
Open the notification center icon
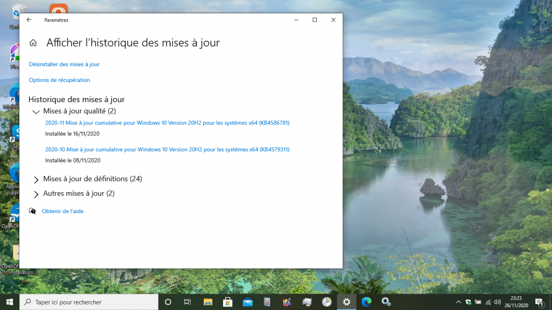pyautogui.click(x=539, y=302)
